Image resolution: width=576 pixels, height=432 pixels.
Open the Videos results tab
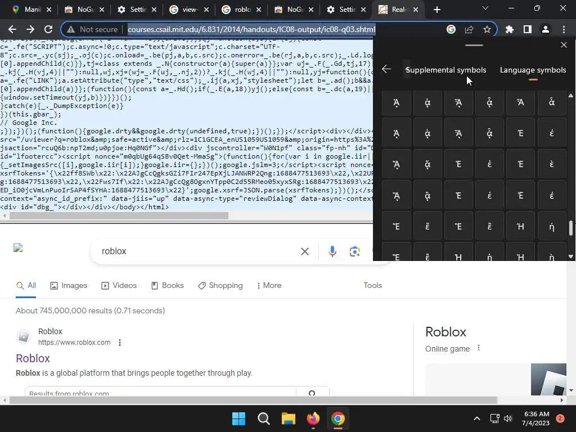119,285
